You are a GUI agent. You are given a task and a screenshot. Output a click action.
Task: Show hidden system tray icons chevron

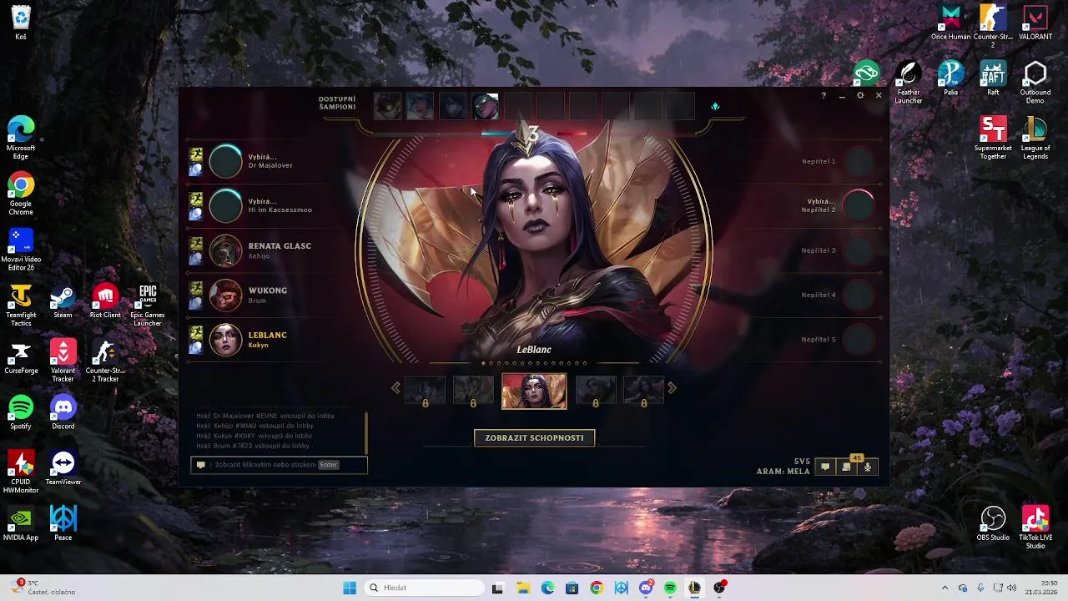945,588
